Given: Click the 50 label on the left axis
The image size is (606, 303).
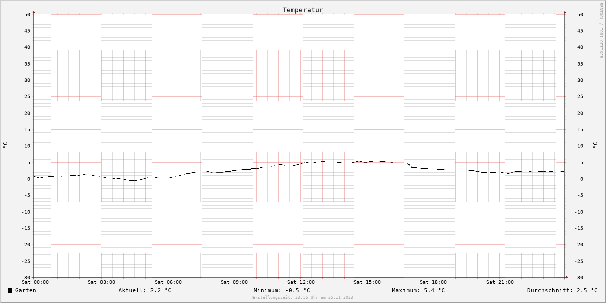Looking at the screenshot, I should [27, 14].
